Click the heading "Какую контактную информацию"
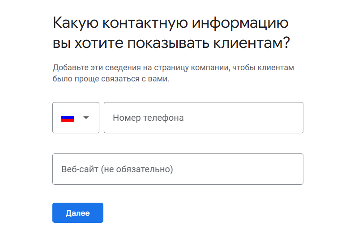Viewport: 358px width, 234px height. [x=170, y=22]
